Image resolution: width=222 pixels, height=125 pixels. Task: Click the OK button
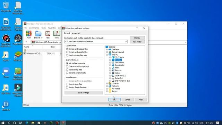point(114,100)
